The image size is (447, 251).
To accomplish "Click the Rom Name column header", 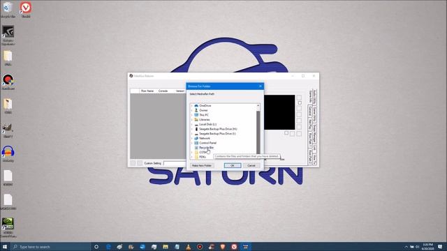I will pyautogui.click(x=147, y=91).
